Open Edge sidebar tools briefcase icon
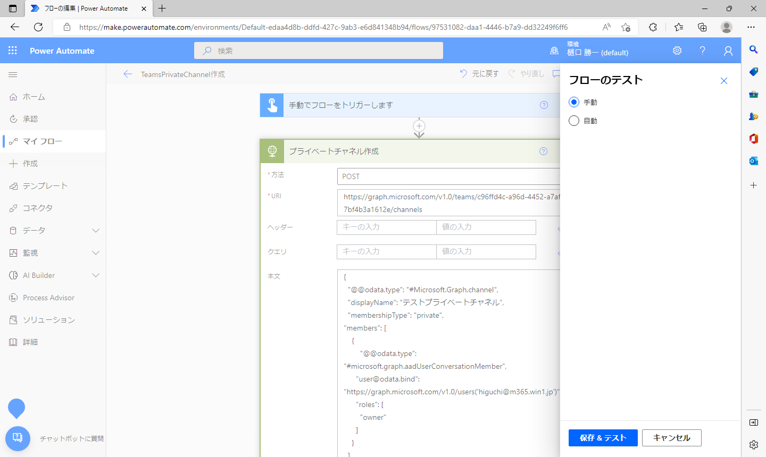766x457 pixels. [754, 94]
